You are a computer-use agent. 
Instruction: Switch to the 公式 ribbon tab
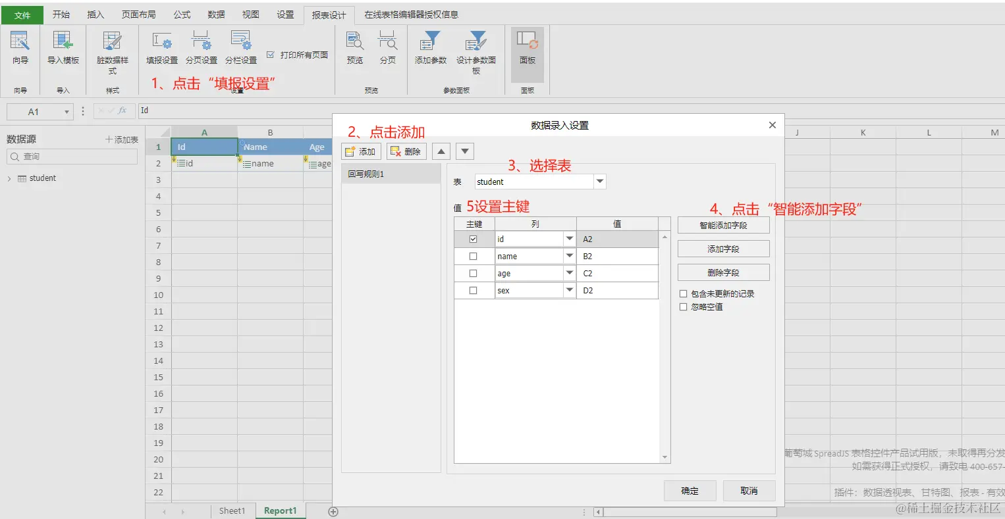coord(182,14)
